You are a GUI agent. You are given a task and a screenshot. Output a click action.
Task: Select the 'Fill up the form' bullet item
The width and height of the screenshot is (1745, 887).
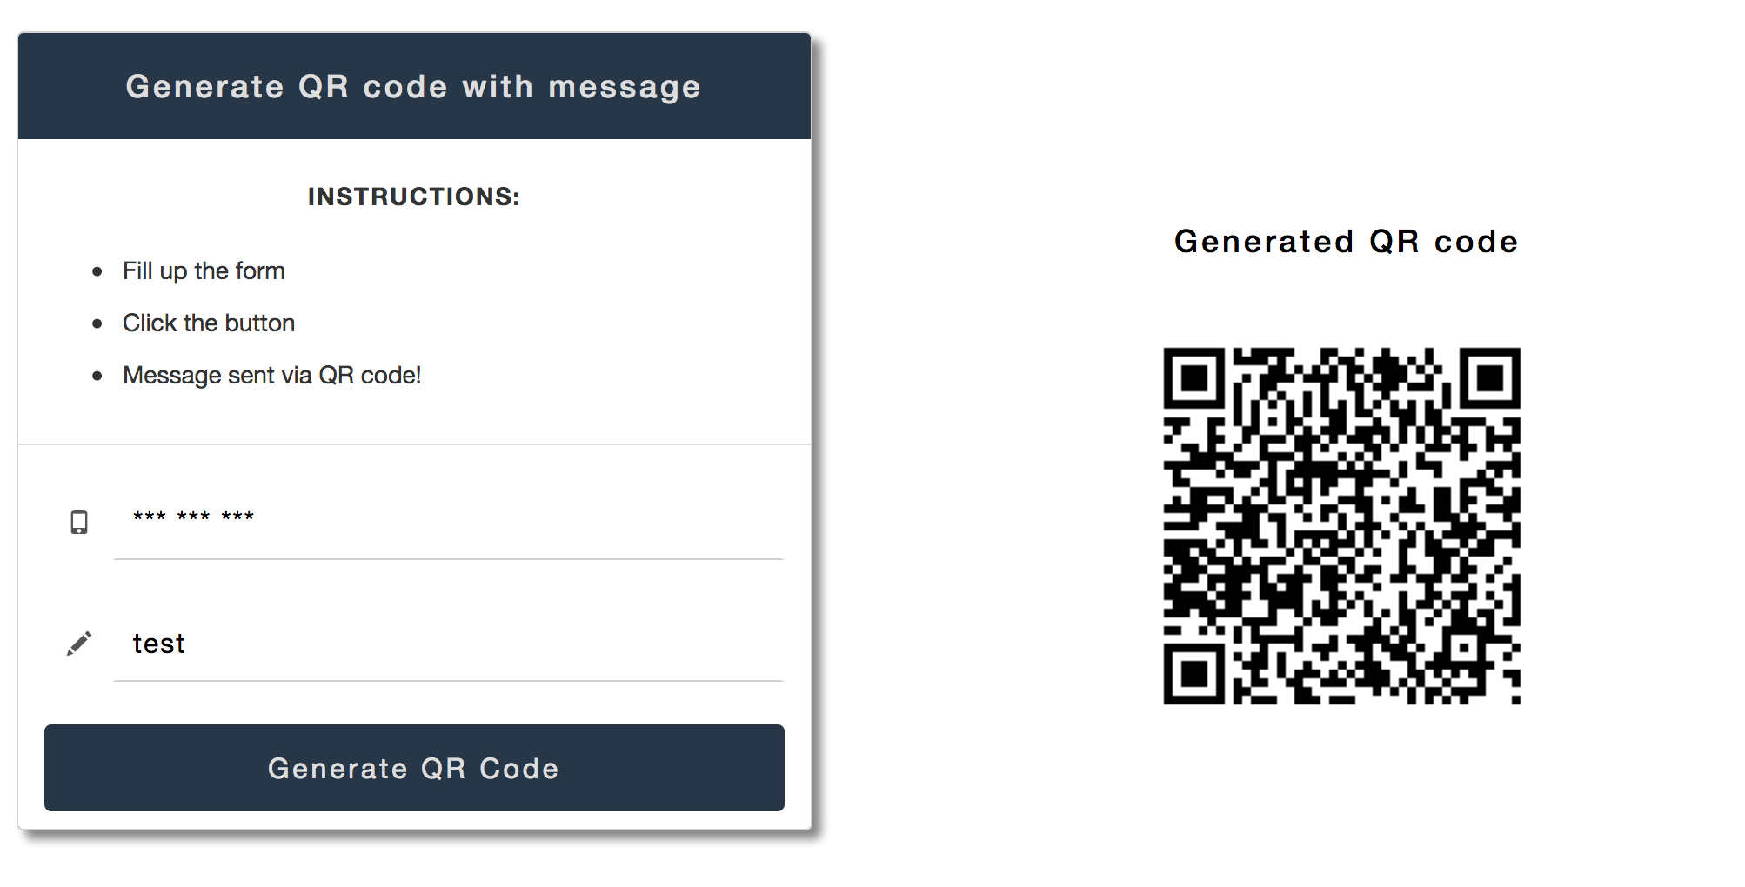click(204, 270)
